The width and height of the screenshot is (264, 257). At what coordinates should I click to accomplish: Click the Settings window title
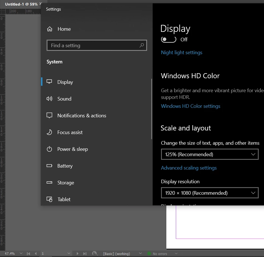click(x=53, y=9)
